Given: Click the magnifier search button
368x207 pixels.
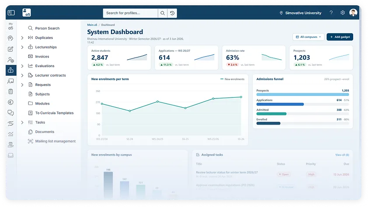Looking at the screenshot, I should (x=163, y=13).
